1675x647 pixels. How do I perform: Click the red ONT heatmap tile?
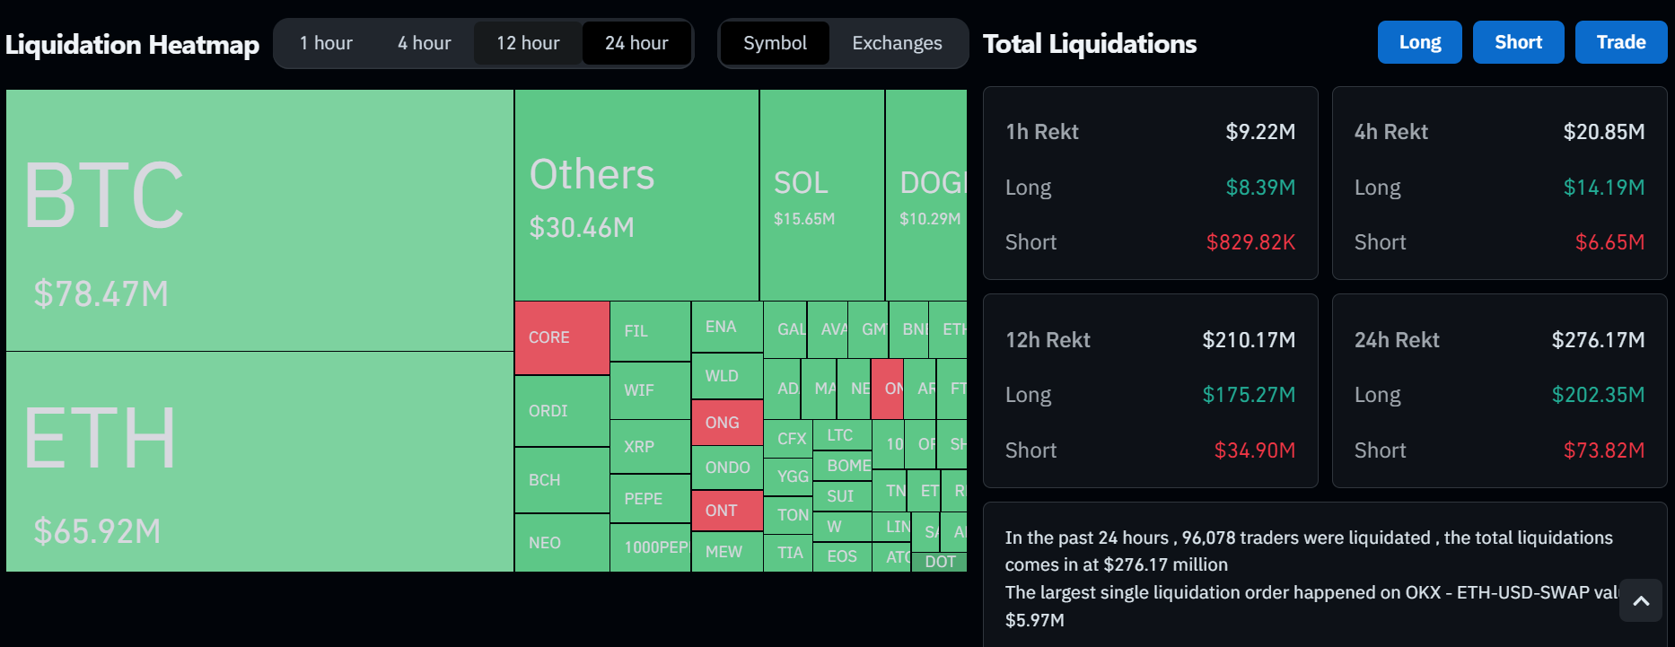coord(727,511)
